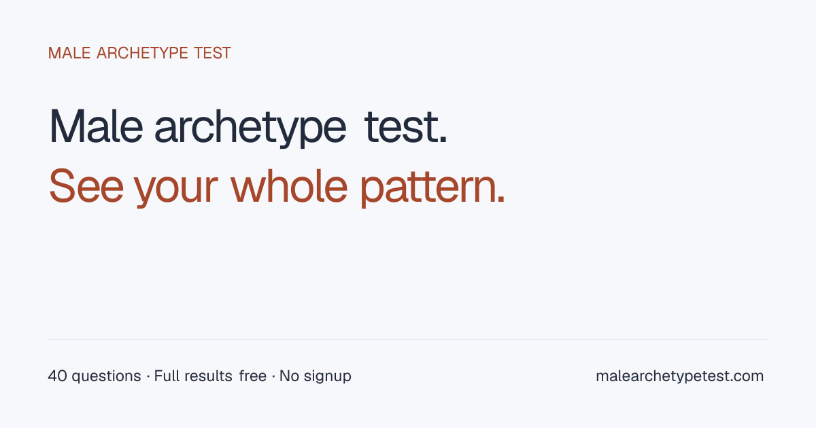Click the 'Full results free' text
The width and height of the screenshot is (816, 428).
click(210, 376)
